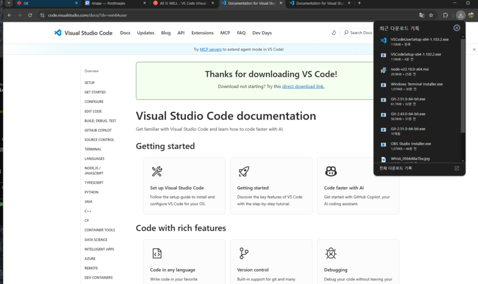Reload the page with the refresh icon
This screenshot has height=284, width=478.
pyautogui.click(x=30, y=15)
